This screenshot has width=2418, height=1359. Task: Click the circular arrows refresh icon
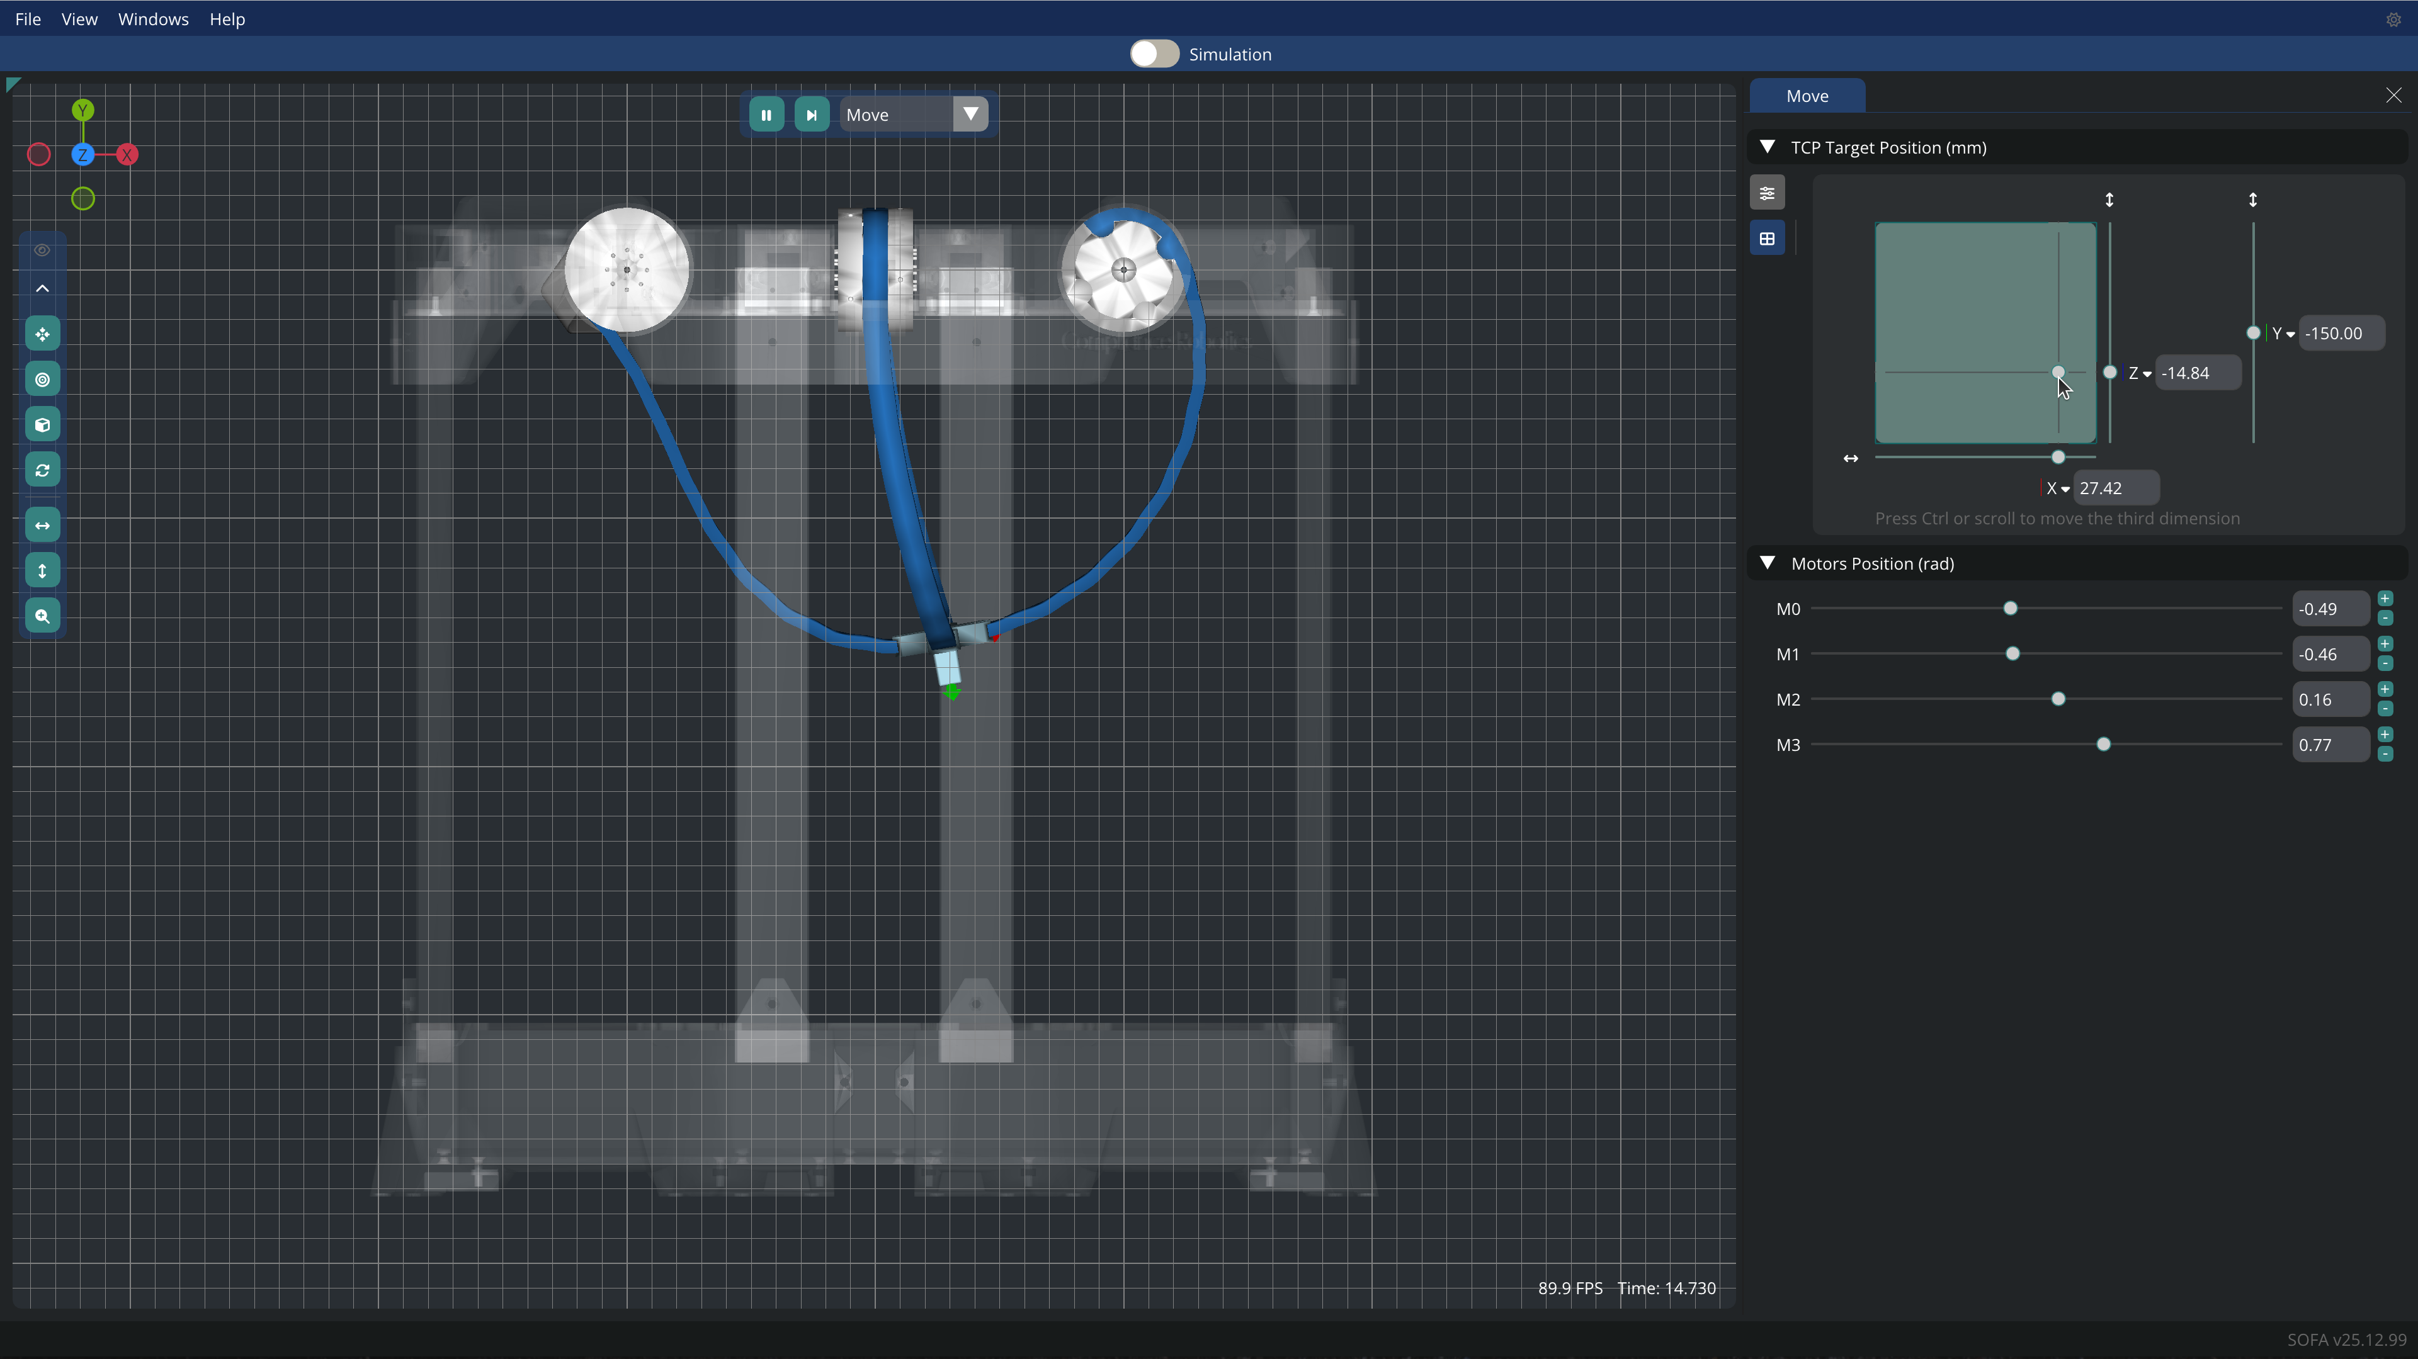click(x=42, y=470)
